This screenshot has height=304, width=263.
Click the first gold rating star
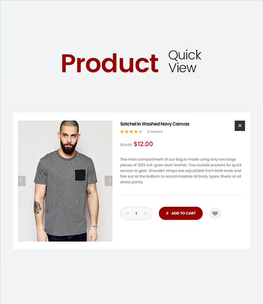pos(122,132)
